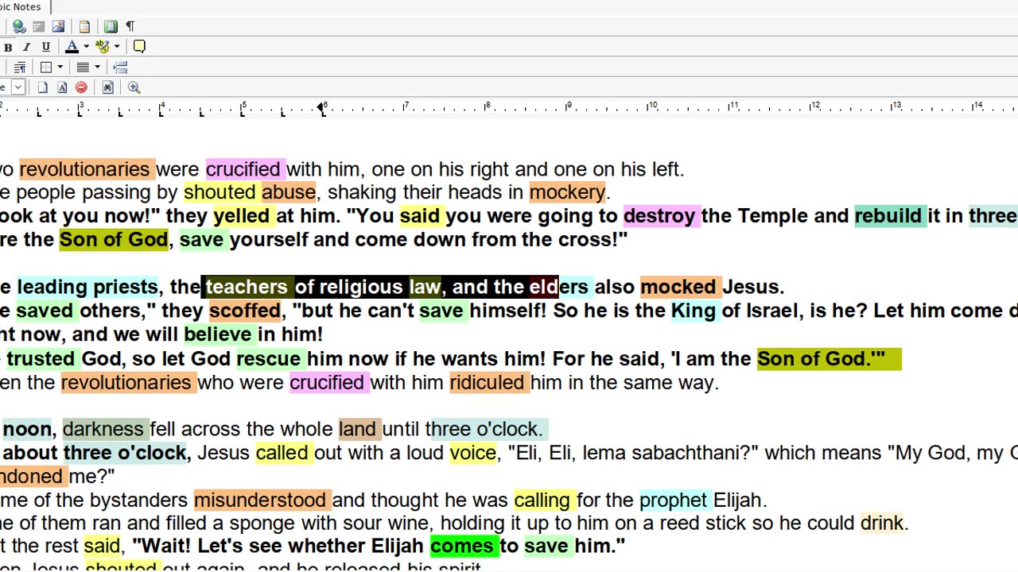Click the insert rows icon

point(120,68)
